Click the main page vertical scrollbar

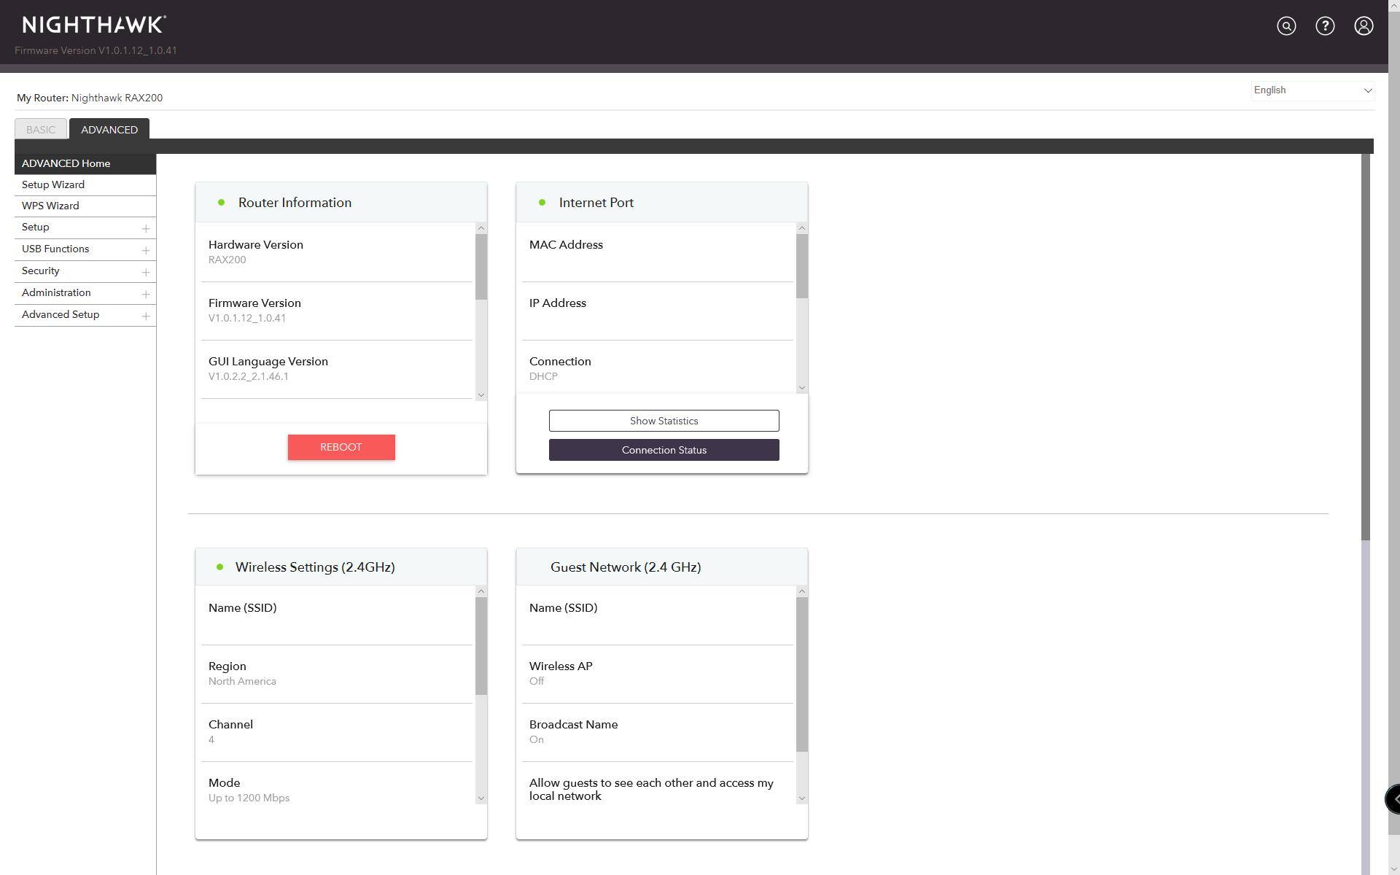tap(1365, 347)
